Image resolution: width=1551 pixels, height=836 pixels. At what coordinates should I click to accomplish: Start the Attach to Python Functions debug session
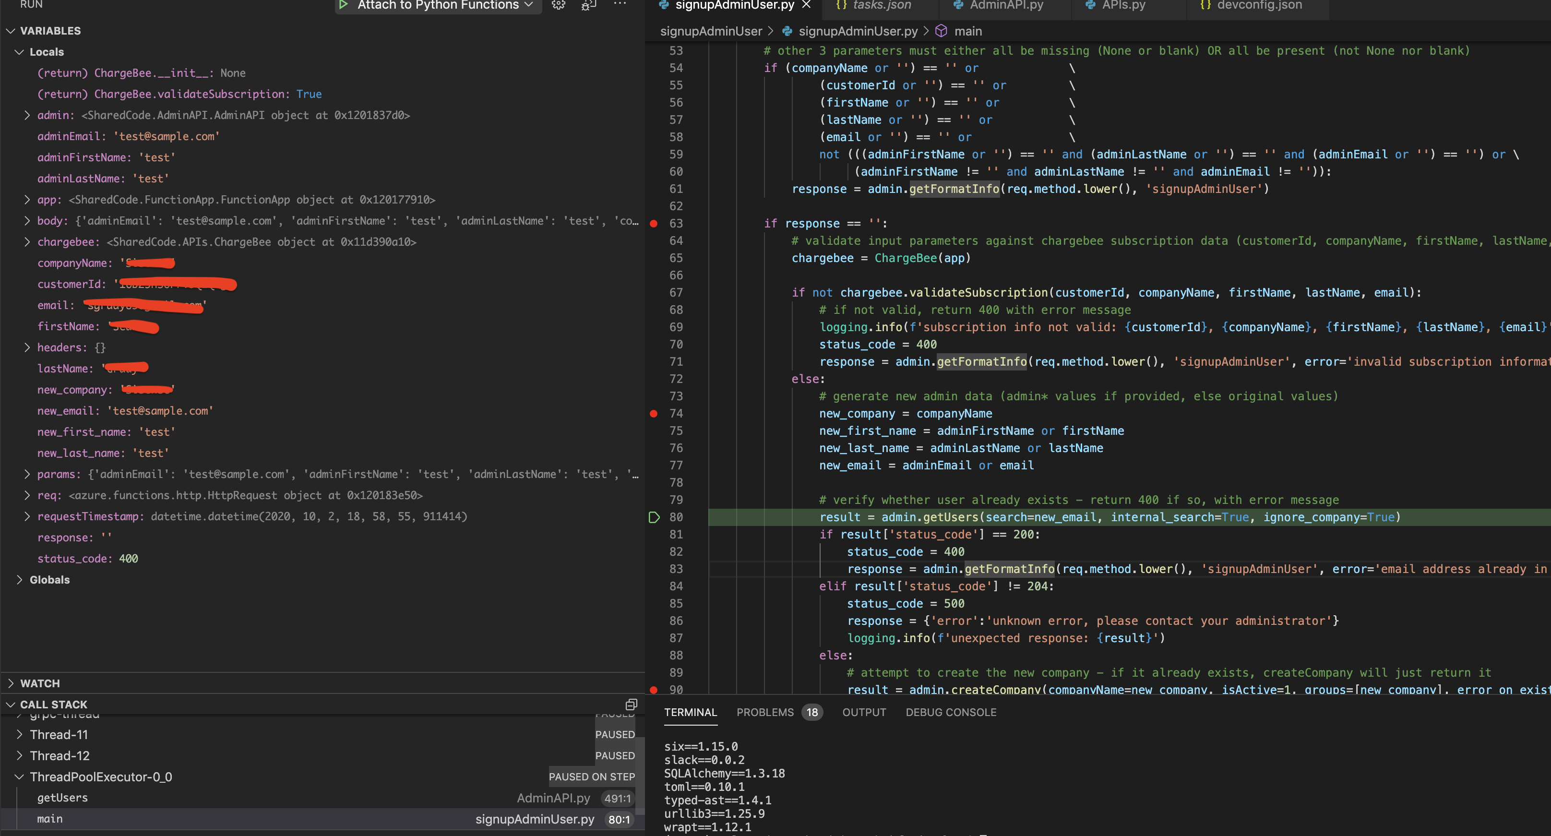pyautogui.click(x=343, y=5)
